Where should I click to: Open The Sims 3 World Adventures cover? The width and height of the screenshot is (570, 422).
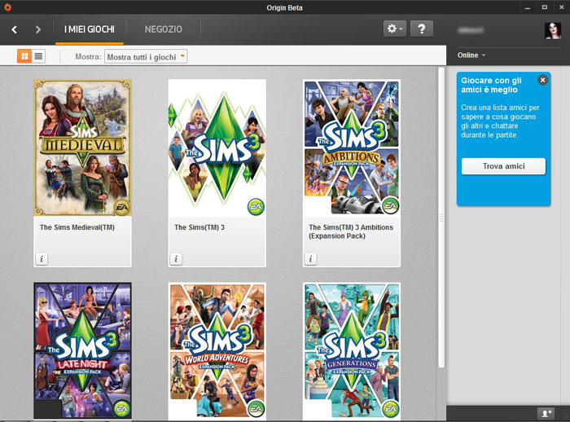(x=217, y=350)
